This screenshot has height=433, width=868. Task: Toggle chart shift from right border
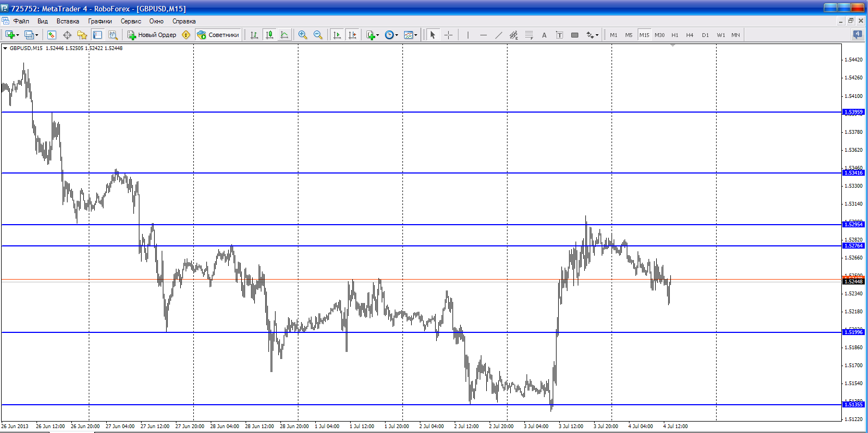click(x=352, y=35)
